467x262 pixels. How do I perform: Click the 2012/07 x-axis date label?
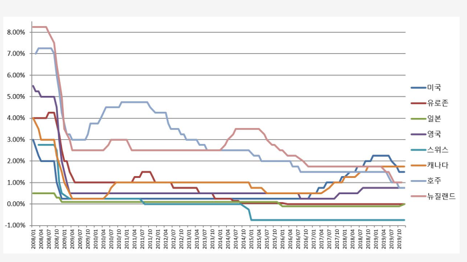coord(173,239)
